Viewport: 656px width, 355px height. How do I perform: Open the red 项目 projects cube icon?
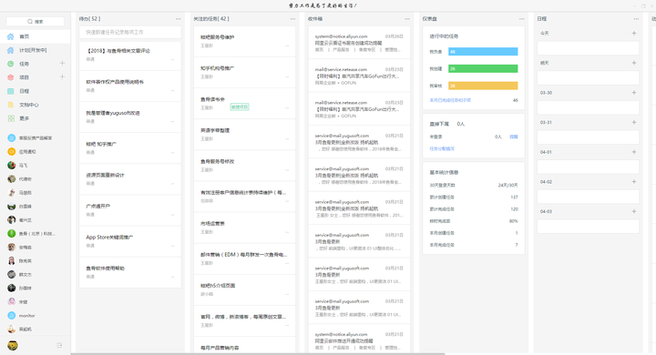[x=10, y=77]
